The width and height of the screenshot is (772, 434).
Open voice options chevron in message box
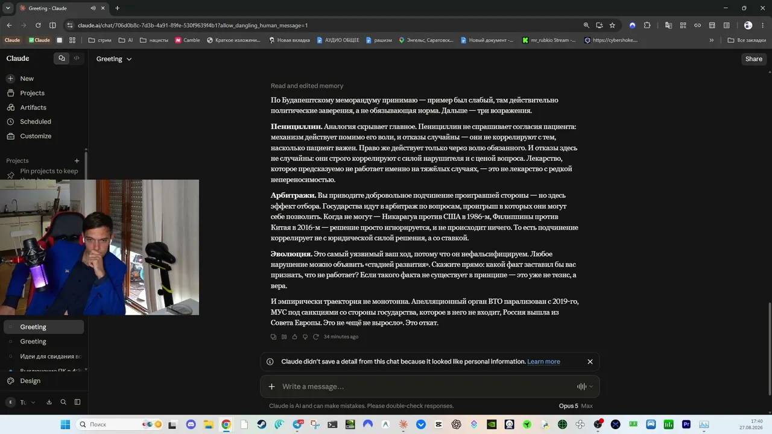click(x=591, y=386)
